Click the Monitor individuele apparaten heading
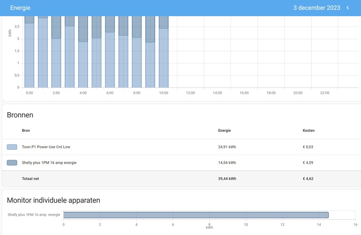This screenshot has width=361, height=235. [x=53, y=200]
